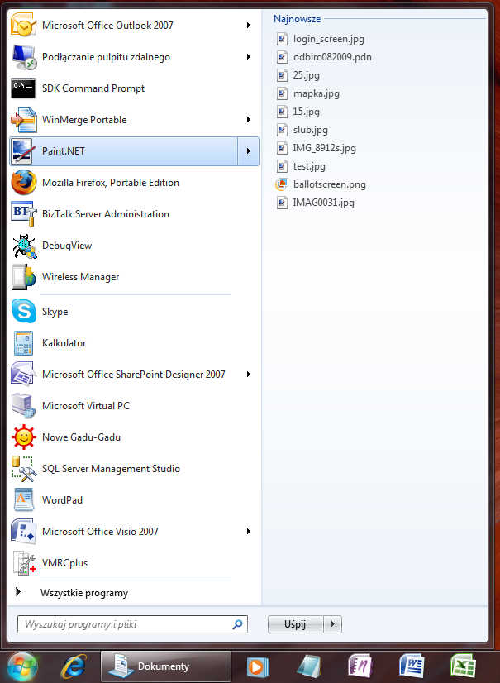Screen dimensions: 500x683
Task: Expand Podłączanie pulpitu zdalnego jump list arrow
Action: pyautogui.click(x=248, y=57)
